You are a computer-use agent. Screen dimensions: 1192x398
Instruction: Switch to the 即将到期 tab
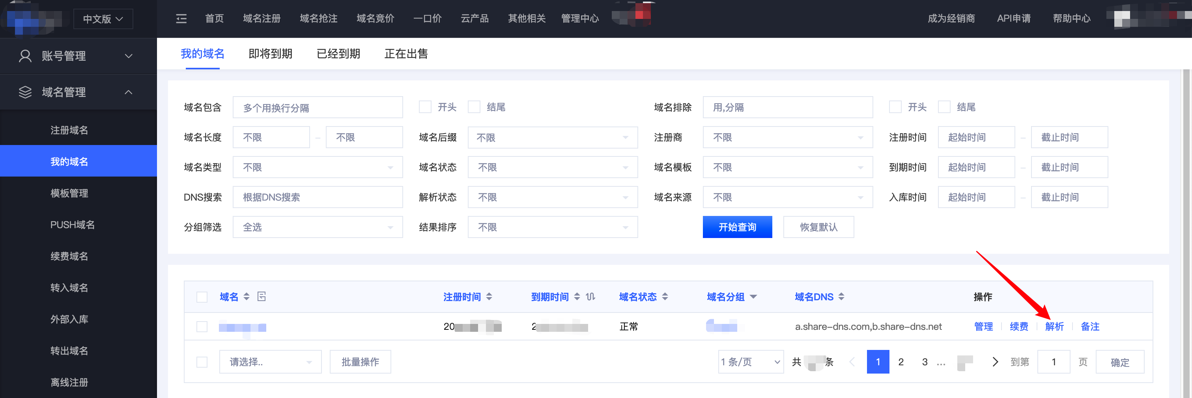pyautogui.click(x=271, y=54)
